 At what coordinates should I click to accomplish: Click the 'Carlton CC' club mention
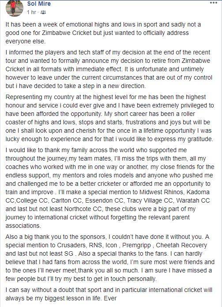[x=67, y=200]
